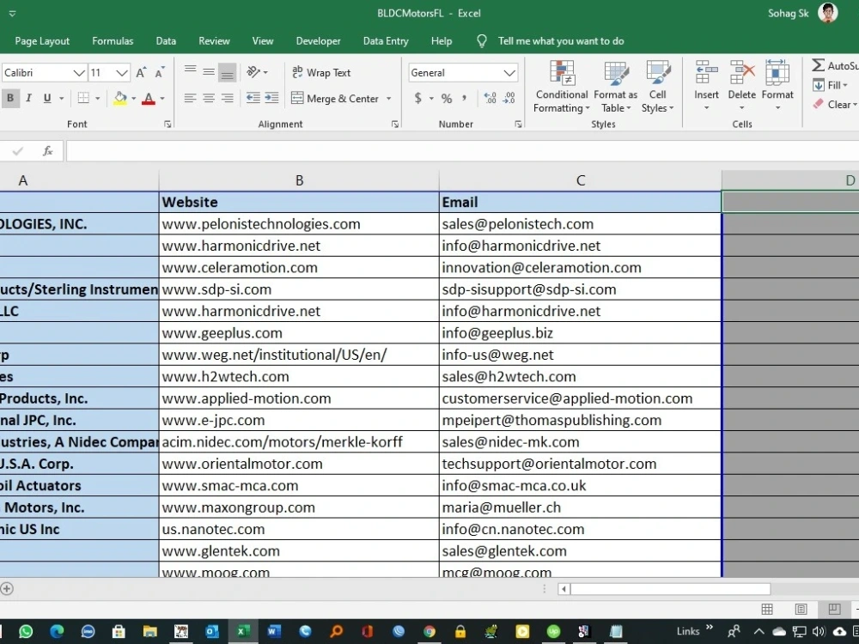Screen dimensions: 859x644
Task: Open Formulas tab
Action: click(113, 41)
